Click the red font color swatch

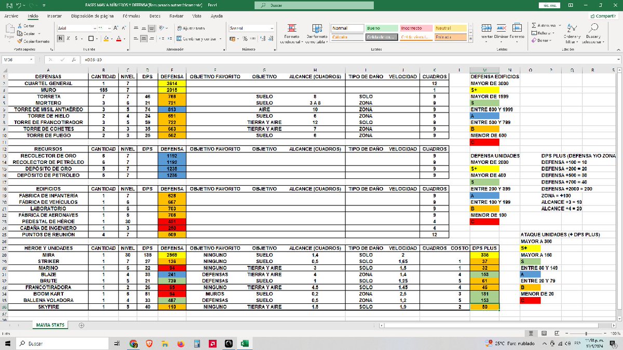point(119,38)
